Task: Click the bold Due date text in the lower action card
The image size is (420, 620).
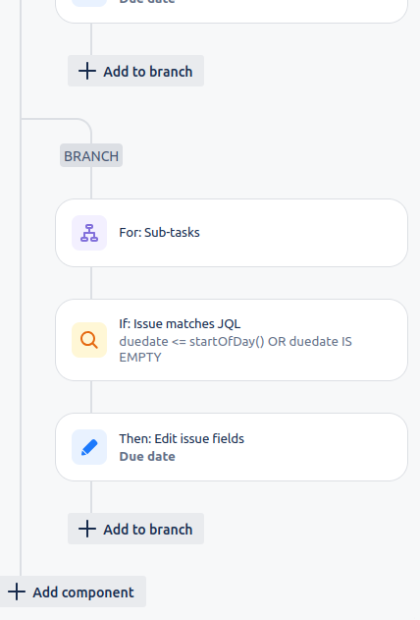Action: click(147, 456)
